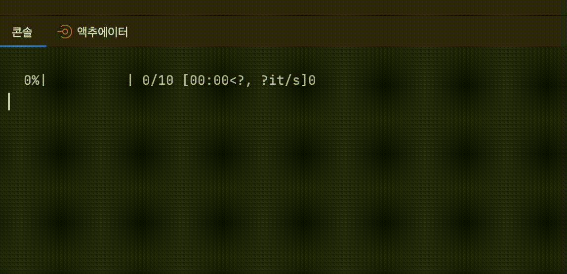Click the blue underline below 콘솔 tab
The image size is (567, 274).
tap(23, 46)
